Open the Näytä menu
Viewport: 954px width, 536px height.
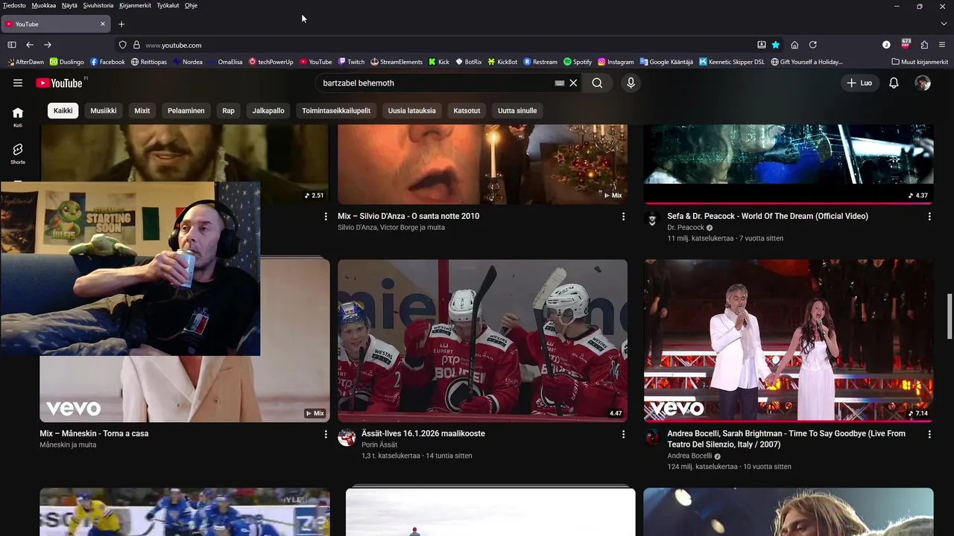[x=69, y=5]
